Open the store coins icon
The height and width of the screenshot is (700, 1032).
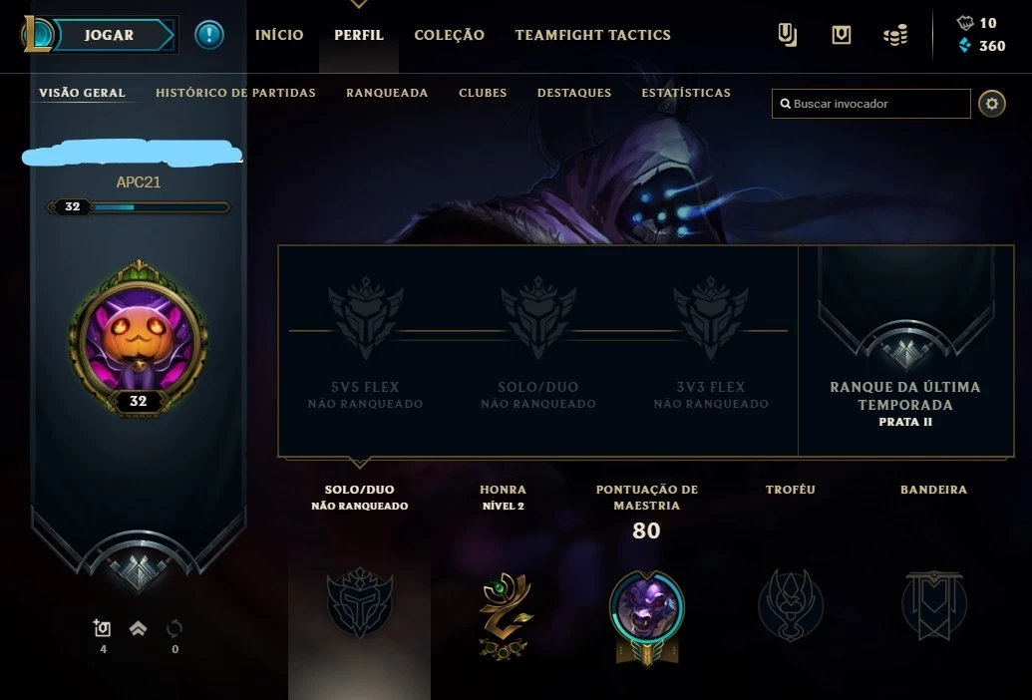(895, 35)
